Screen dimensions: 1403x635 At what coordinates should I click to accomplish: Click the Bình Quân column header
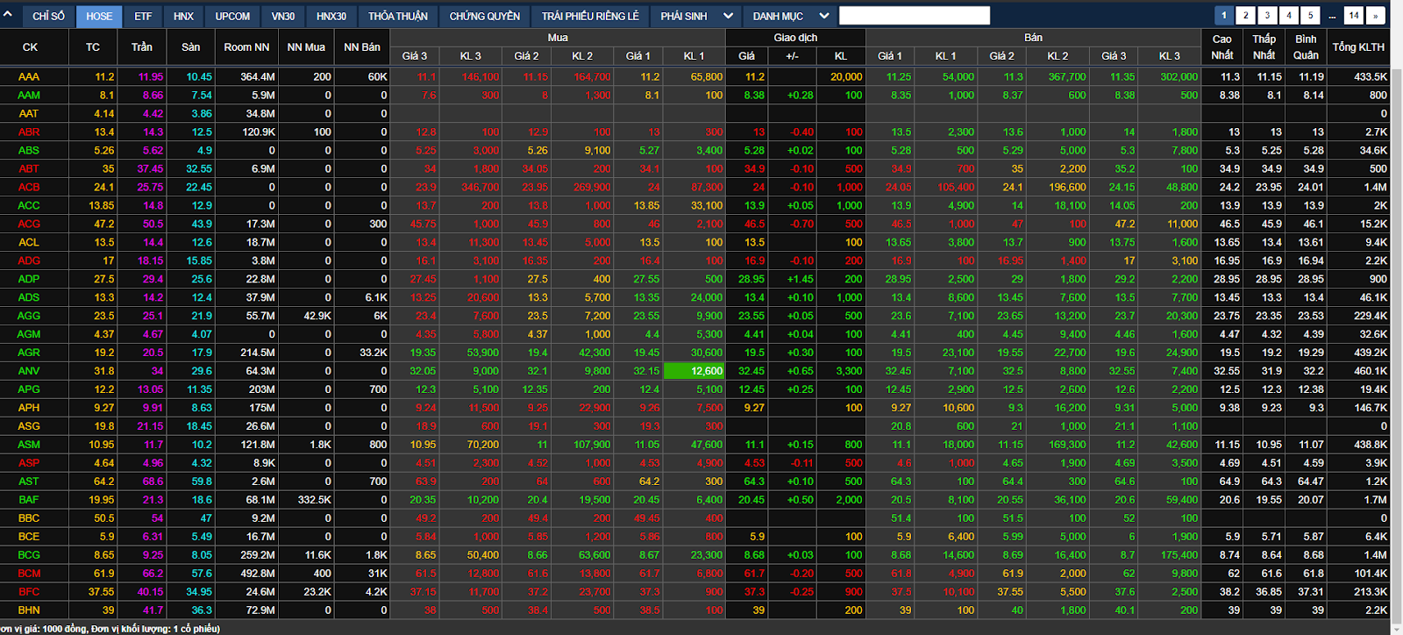[1306, 47]
